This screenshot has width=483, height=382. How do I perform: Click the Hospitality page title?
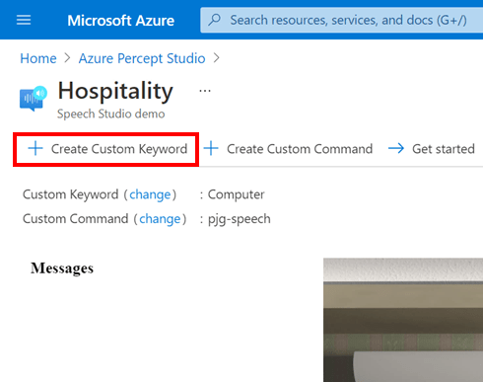115,91
